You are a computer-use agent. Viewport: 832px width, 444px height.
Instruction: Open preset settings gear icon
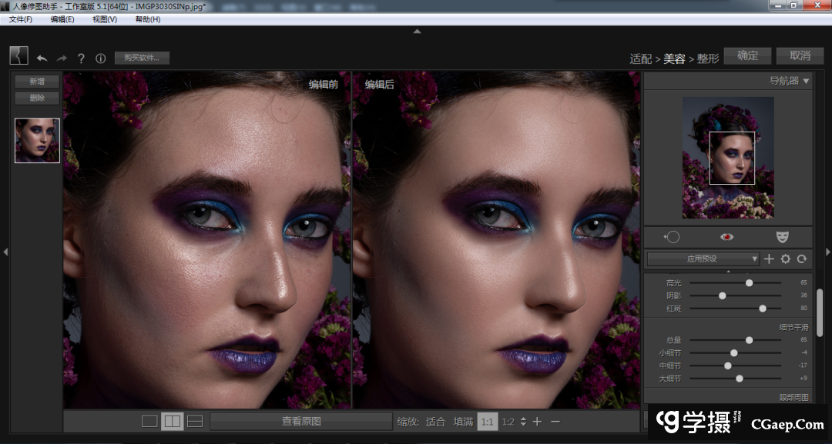tap(785, 259)
